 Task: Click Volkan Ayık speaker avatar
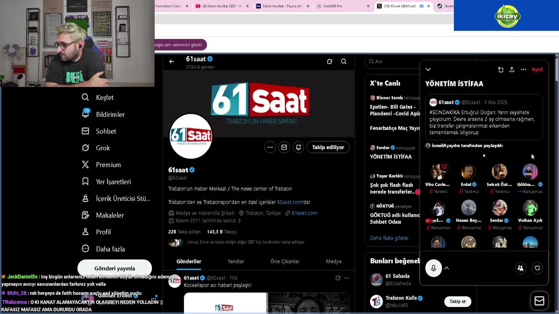point(530,208)
